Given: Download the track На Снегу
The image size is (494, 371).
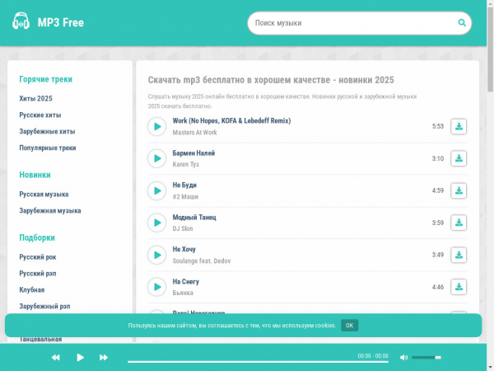Looking at the screenshot, I should pyautogui.click(x=459, y=287).
